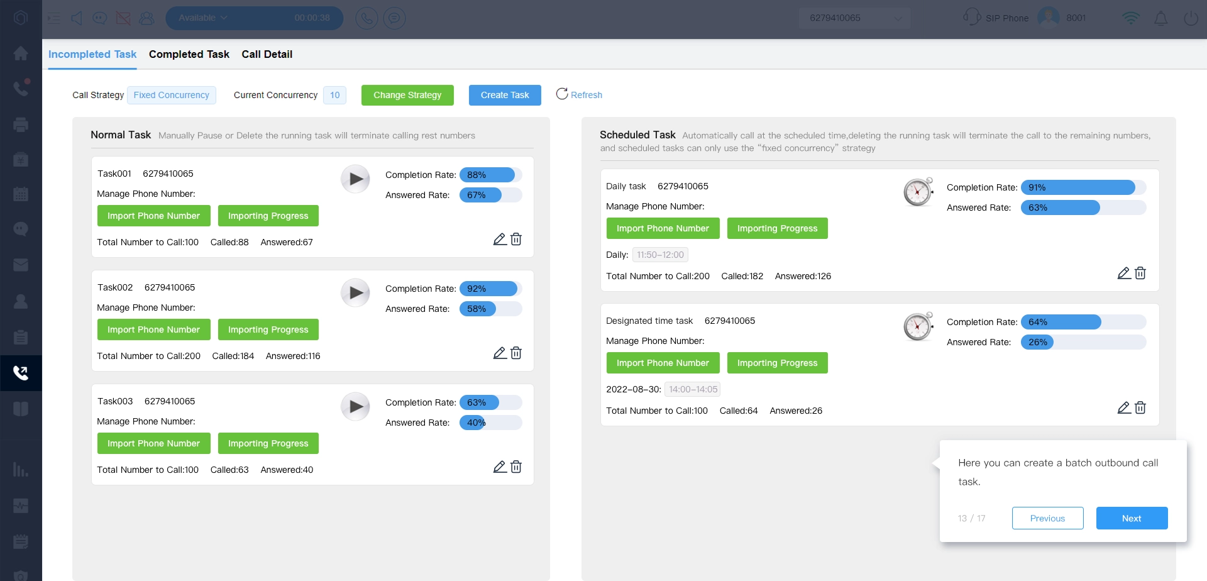The width and height of the screenshot is (1207, 581).
Task: Click Task001 Completion Rate progress bar
Action: point(490,175)
